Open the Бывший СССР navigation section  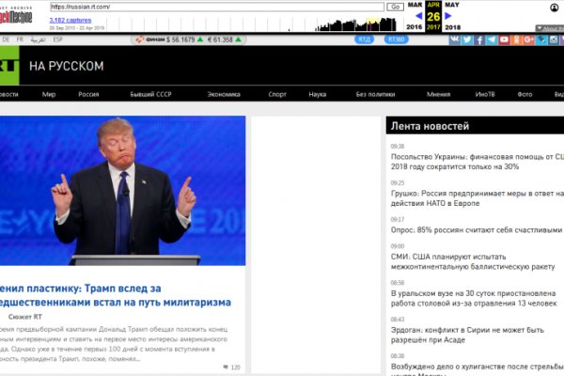coord(153,94)
